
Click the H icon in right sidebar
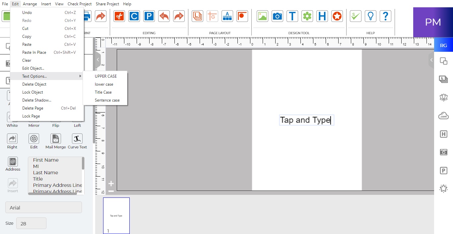[443, 134]
